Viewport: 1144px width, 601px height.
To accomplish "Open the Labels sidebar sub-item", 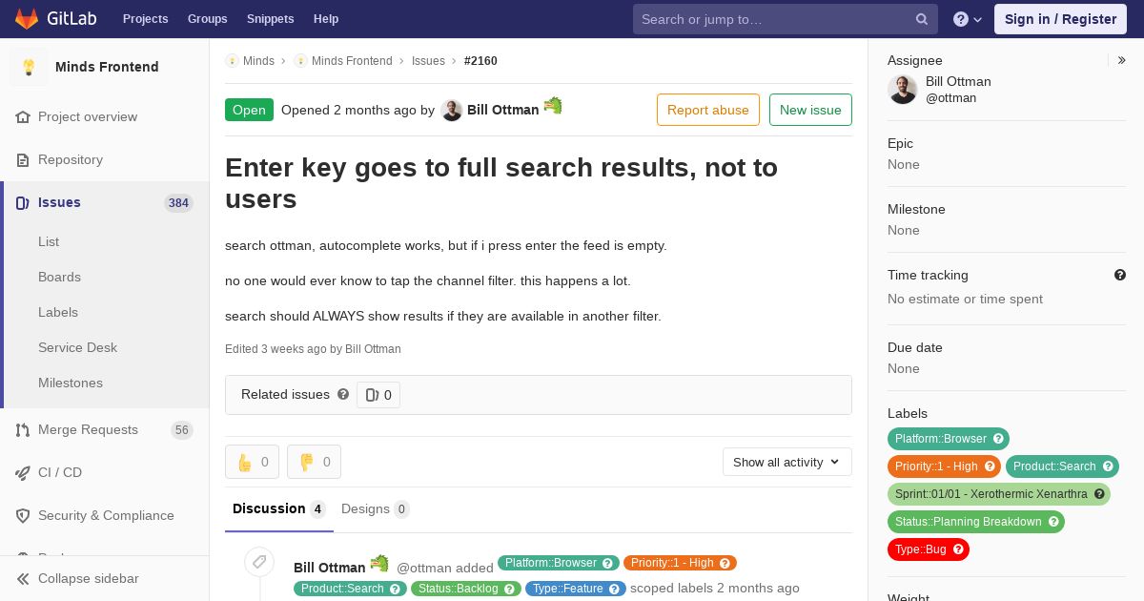I will 58,312.
